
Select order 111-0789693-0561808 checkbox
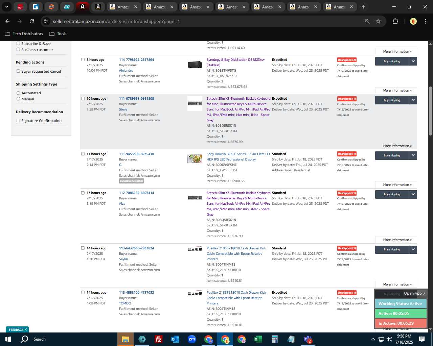coord(83,98)
